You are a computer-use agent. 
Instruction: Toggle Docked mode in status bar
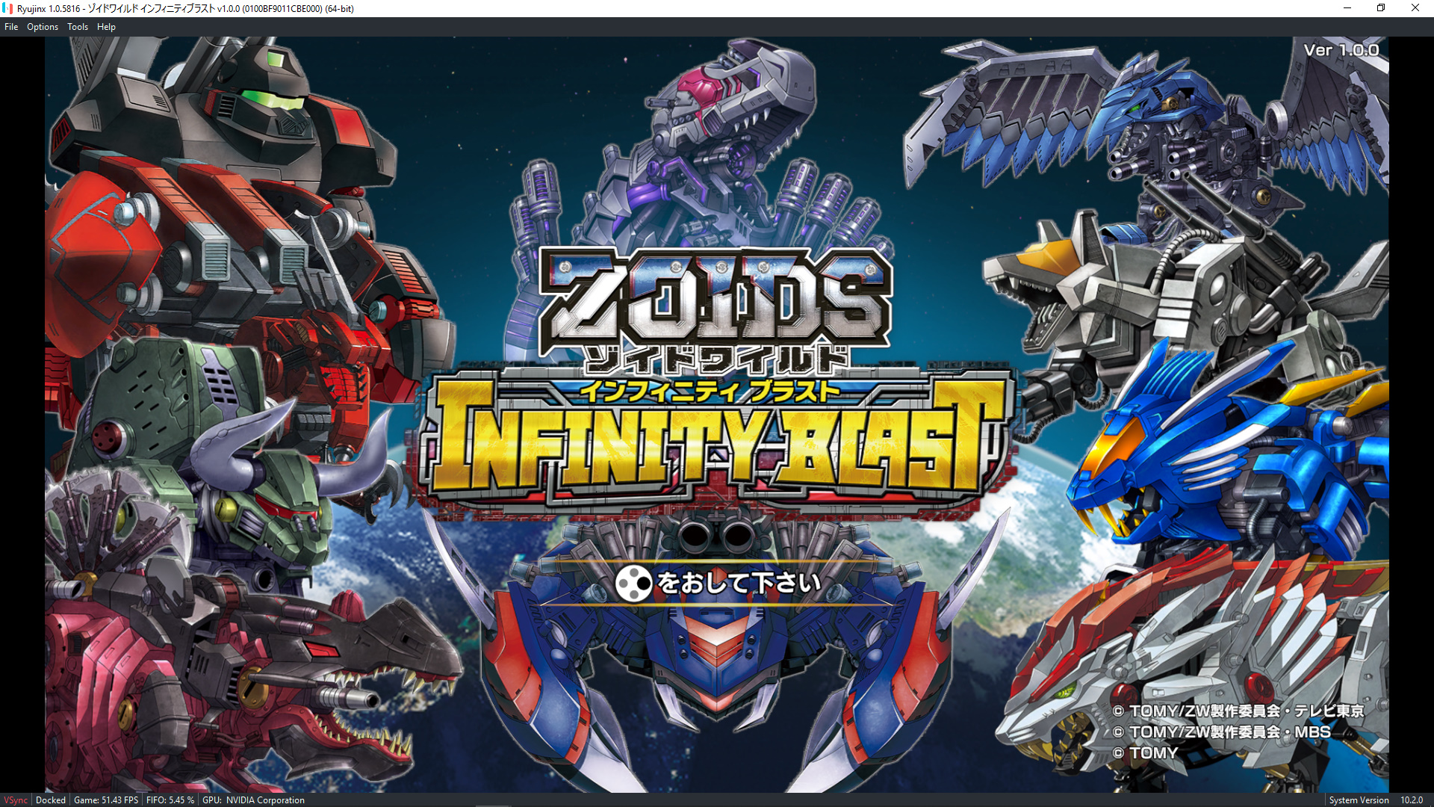(51, 800)
